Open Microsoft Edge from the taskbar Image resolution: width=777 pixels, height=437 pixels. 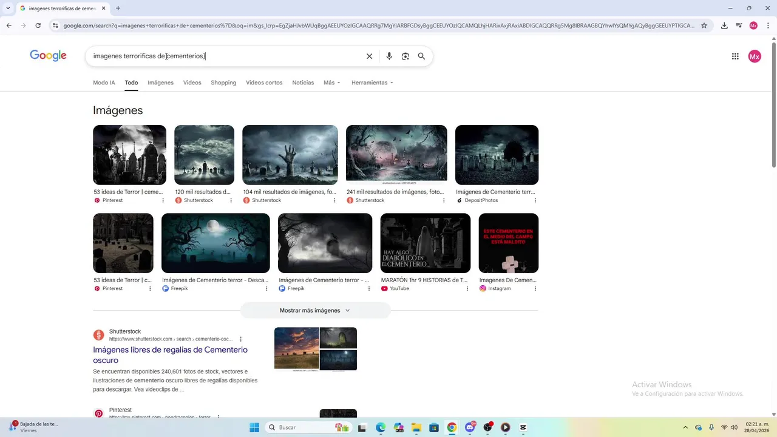pos(381,427)
